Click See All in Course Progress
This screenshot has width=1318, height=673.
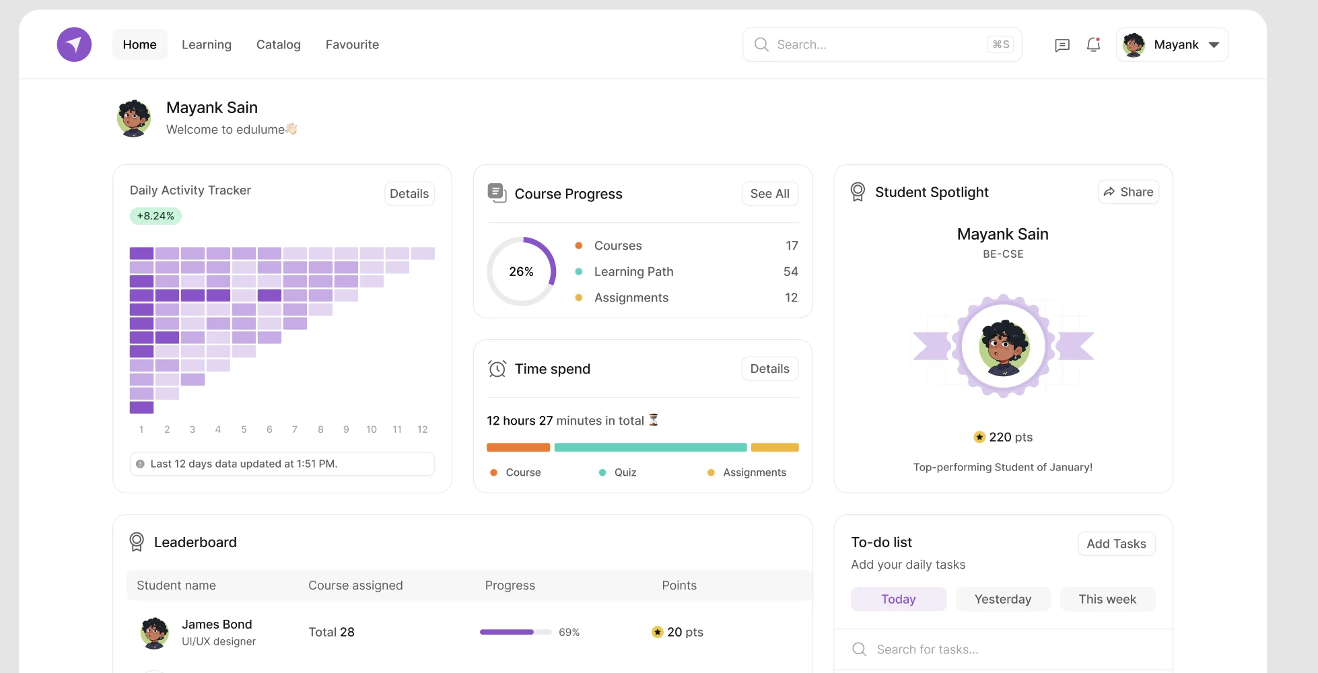(x=769, y=194)
